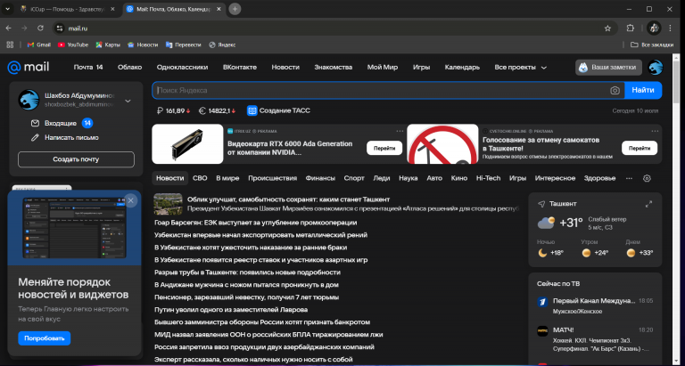Open Ваши заметки button

pyautogui.click(x=608, y=67)
